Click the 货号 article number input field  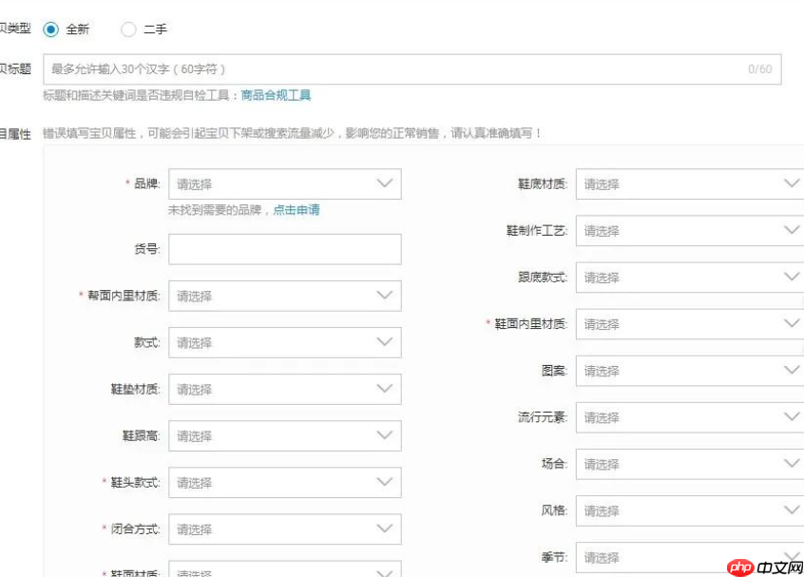[x=285, y=249]
